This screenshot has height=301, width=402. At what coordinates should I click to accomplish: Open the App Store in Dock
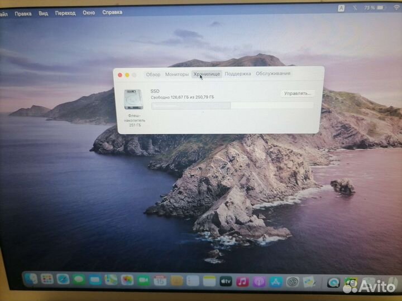tap(276, 282)
